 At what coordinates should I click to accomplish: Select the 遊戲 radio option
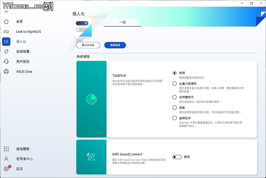(x=174, y=107)
